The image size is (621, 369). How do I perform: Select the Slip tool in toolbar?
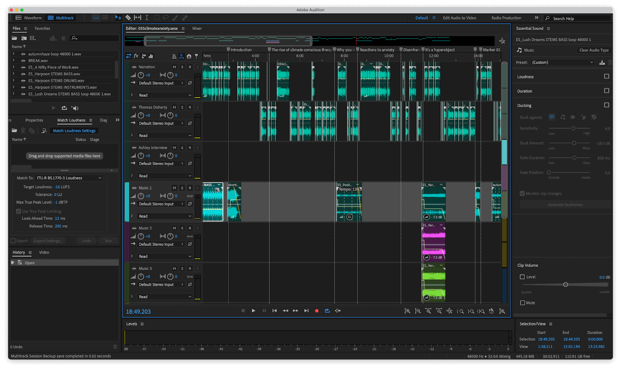tap(137, 17)
